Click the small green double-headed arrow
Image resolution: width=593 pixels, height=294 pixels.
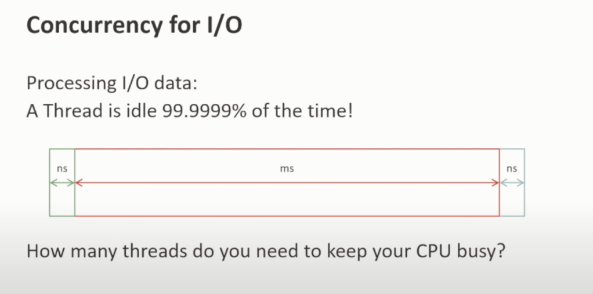[62, 183]
